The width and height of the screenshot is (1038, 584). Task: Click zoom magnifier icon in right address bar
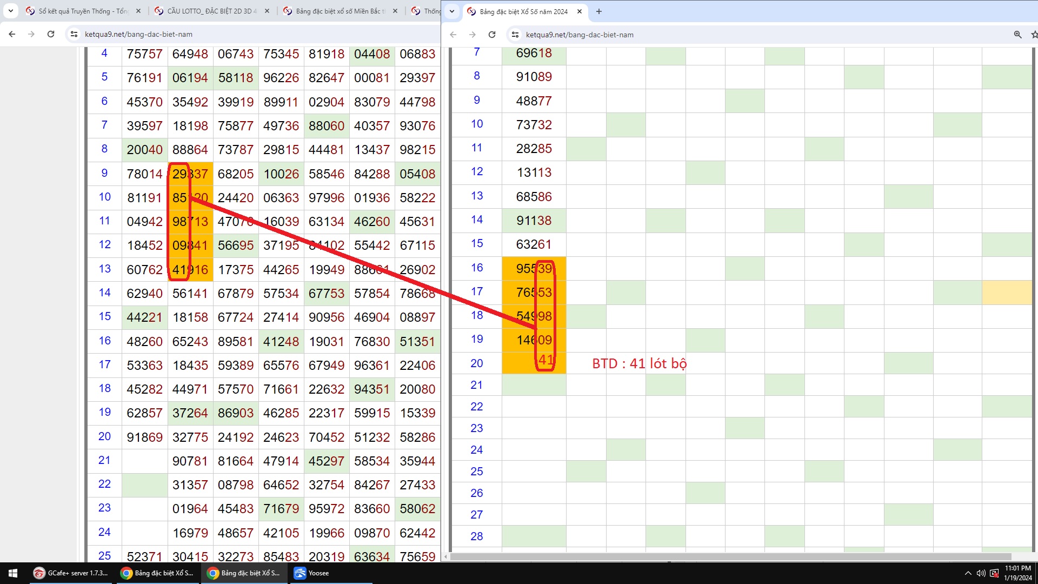tap(1017, 35)
